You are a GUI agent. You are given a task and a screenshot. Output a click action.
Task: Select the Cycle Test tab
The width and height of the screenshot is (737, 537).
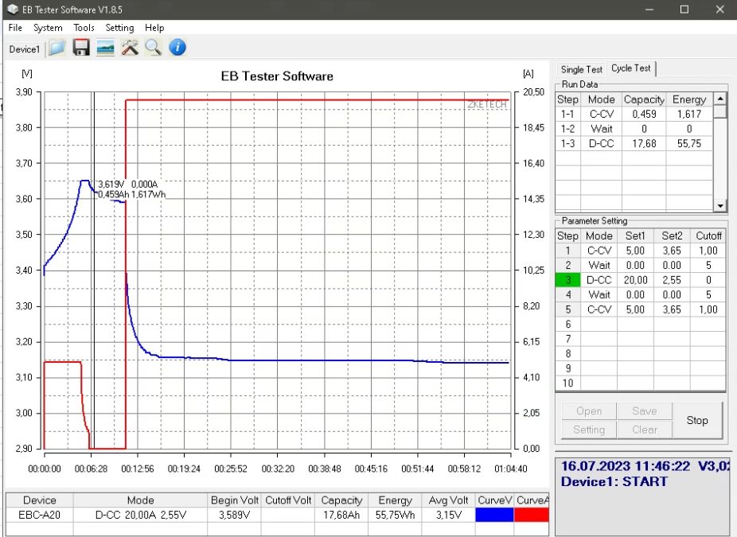631,68
